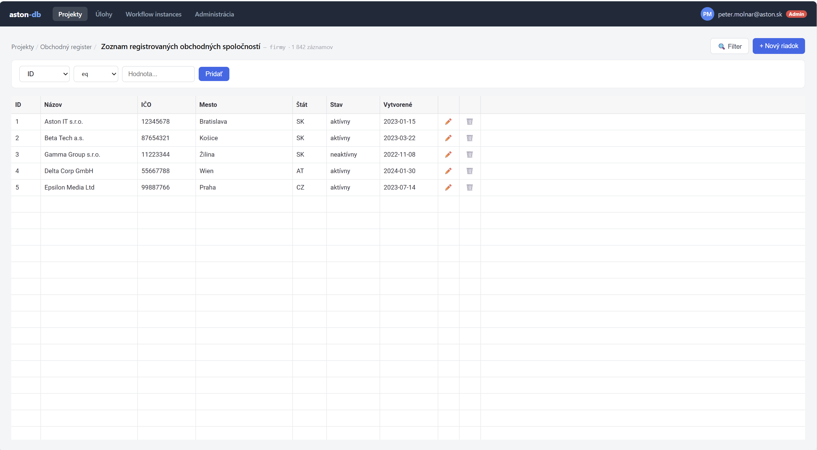The image size is (817, 450).
Task: Open the Projekty tab
Action: [x=70, y=14]
